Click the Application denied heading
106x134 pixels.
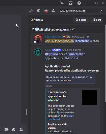click(57, 66)
